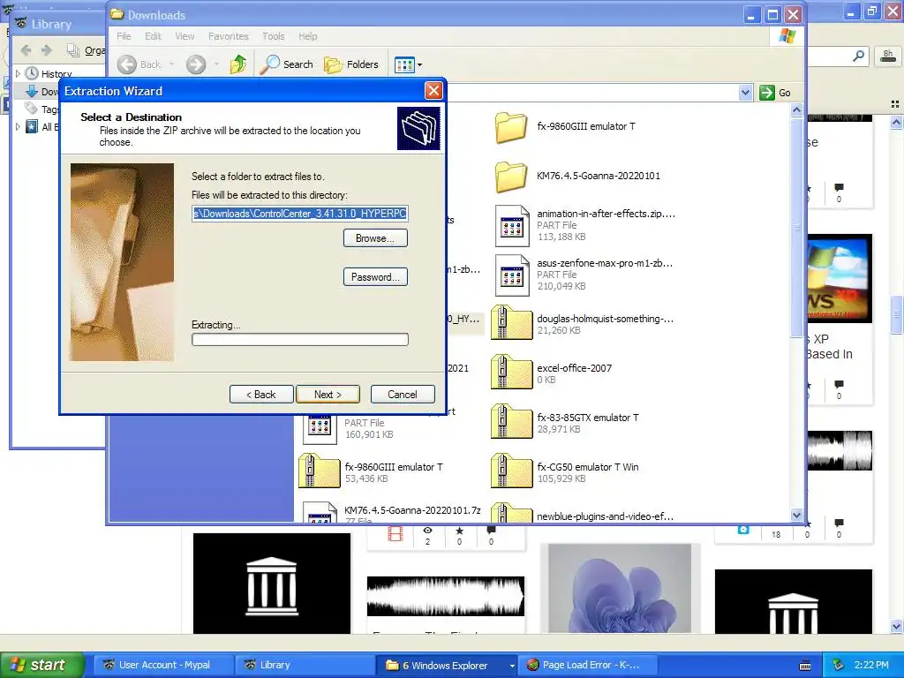
Task: Open the Help menu
Action: [308, 36]
